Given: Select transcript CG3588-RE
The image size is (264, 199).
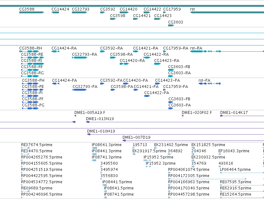Looking at the screenshot, I should 33,58.
